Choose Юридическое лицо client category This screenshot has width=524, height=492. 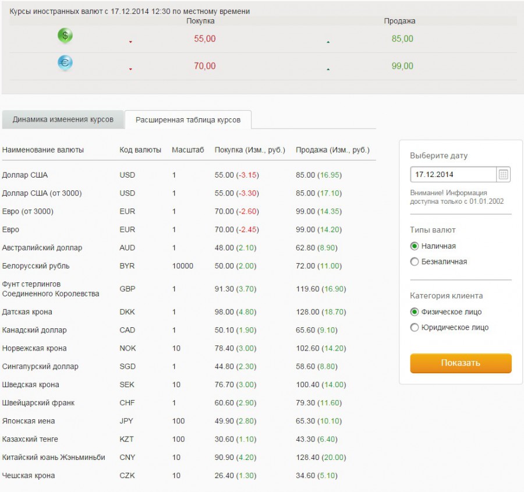(415, 327)
